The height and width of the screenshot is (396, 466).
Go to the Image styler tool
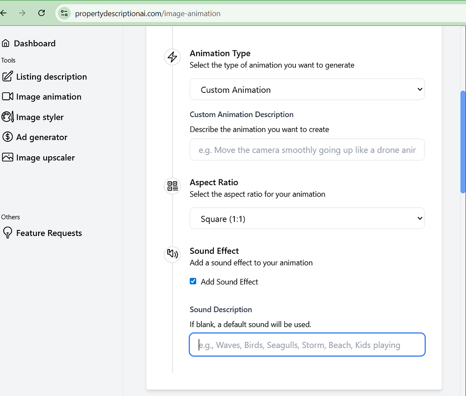(x=40, y=117)
